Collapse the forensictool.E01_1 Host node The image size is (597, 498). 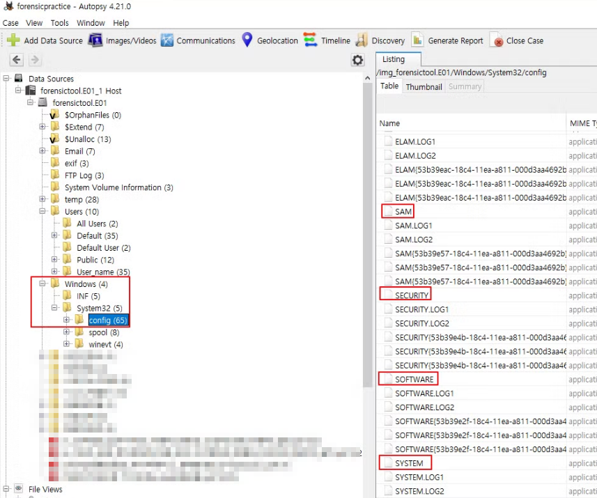[18, 91]
